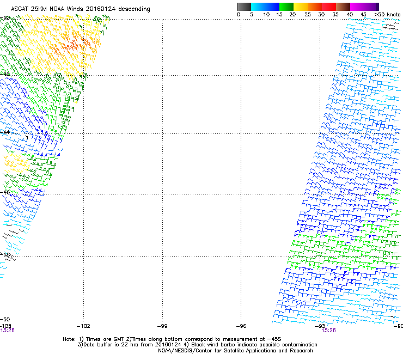Select the green 15-20 knots legend swatch
Screen dimensions: 403x354
pyautogui.click(x=286, y=7)
